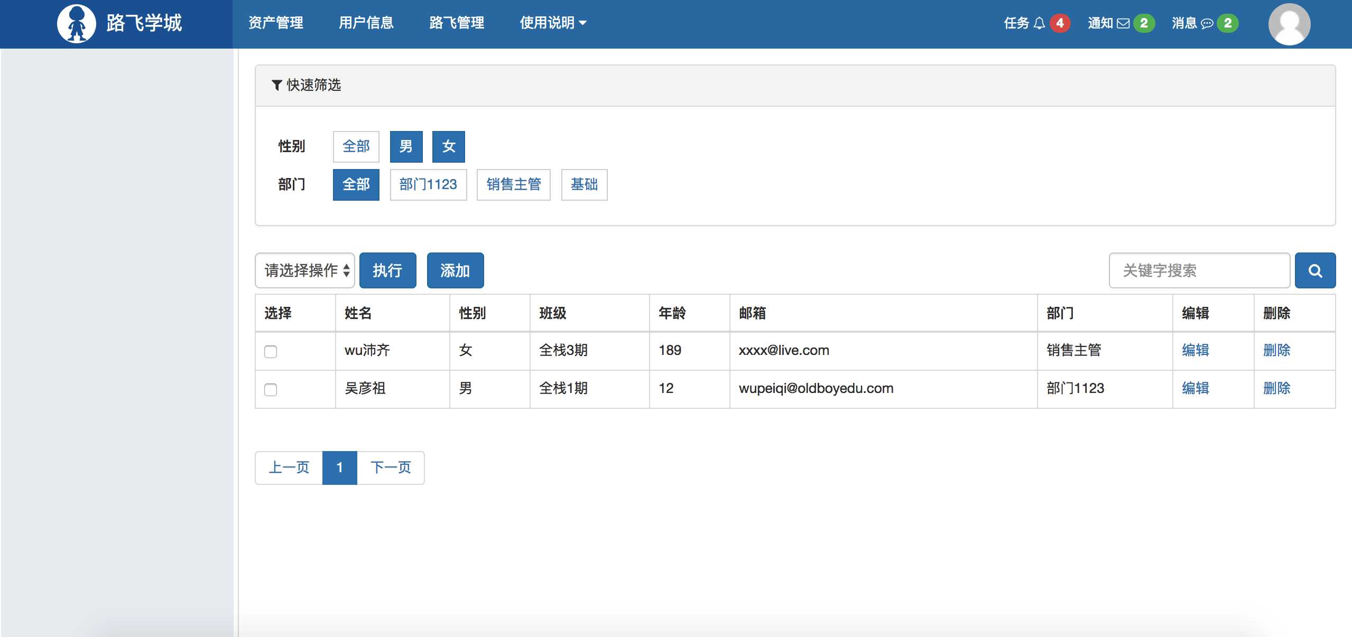1352x637 pixels.
Task: Open the tasks bell icon
Action: click(1039, 23)
